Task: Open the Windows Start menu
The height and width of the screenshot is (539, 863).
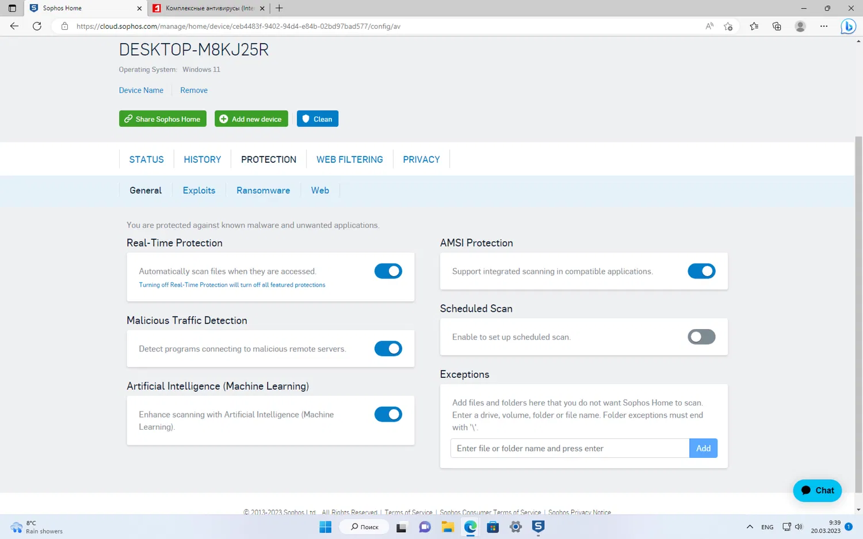Action: pyautogui.click(x=326, y=527)
